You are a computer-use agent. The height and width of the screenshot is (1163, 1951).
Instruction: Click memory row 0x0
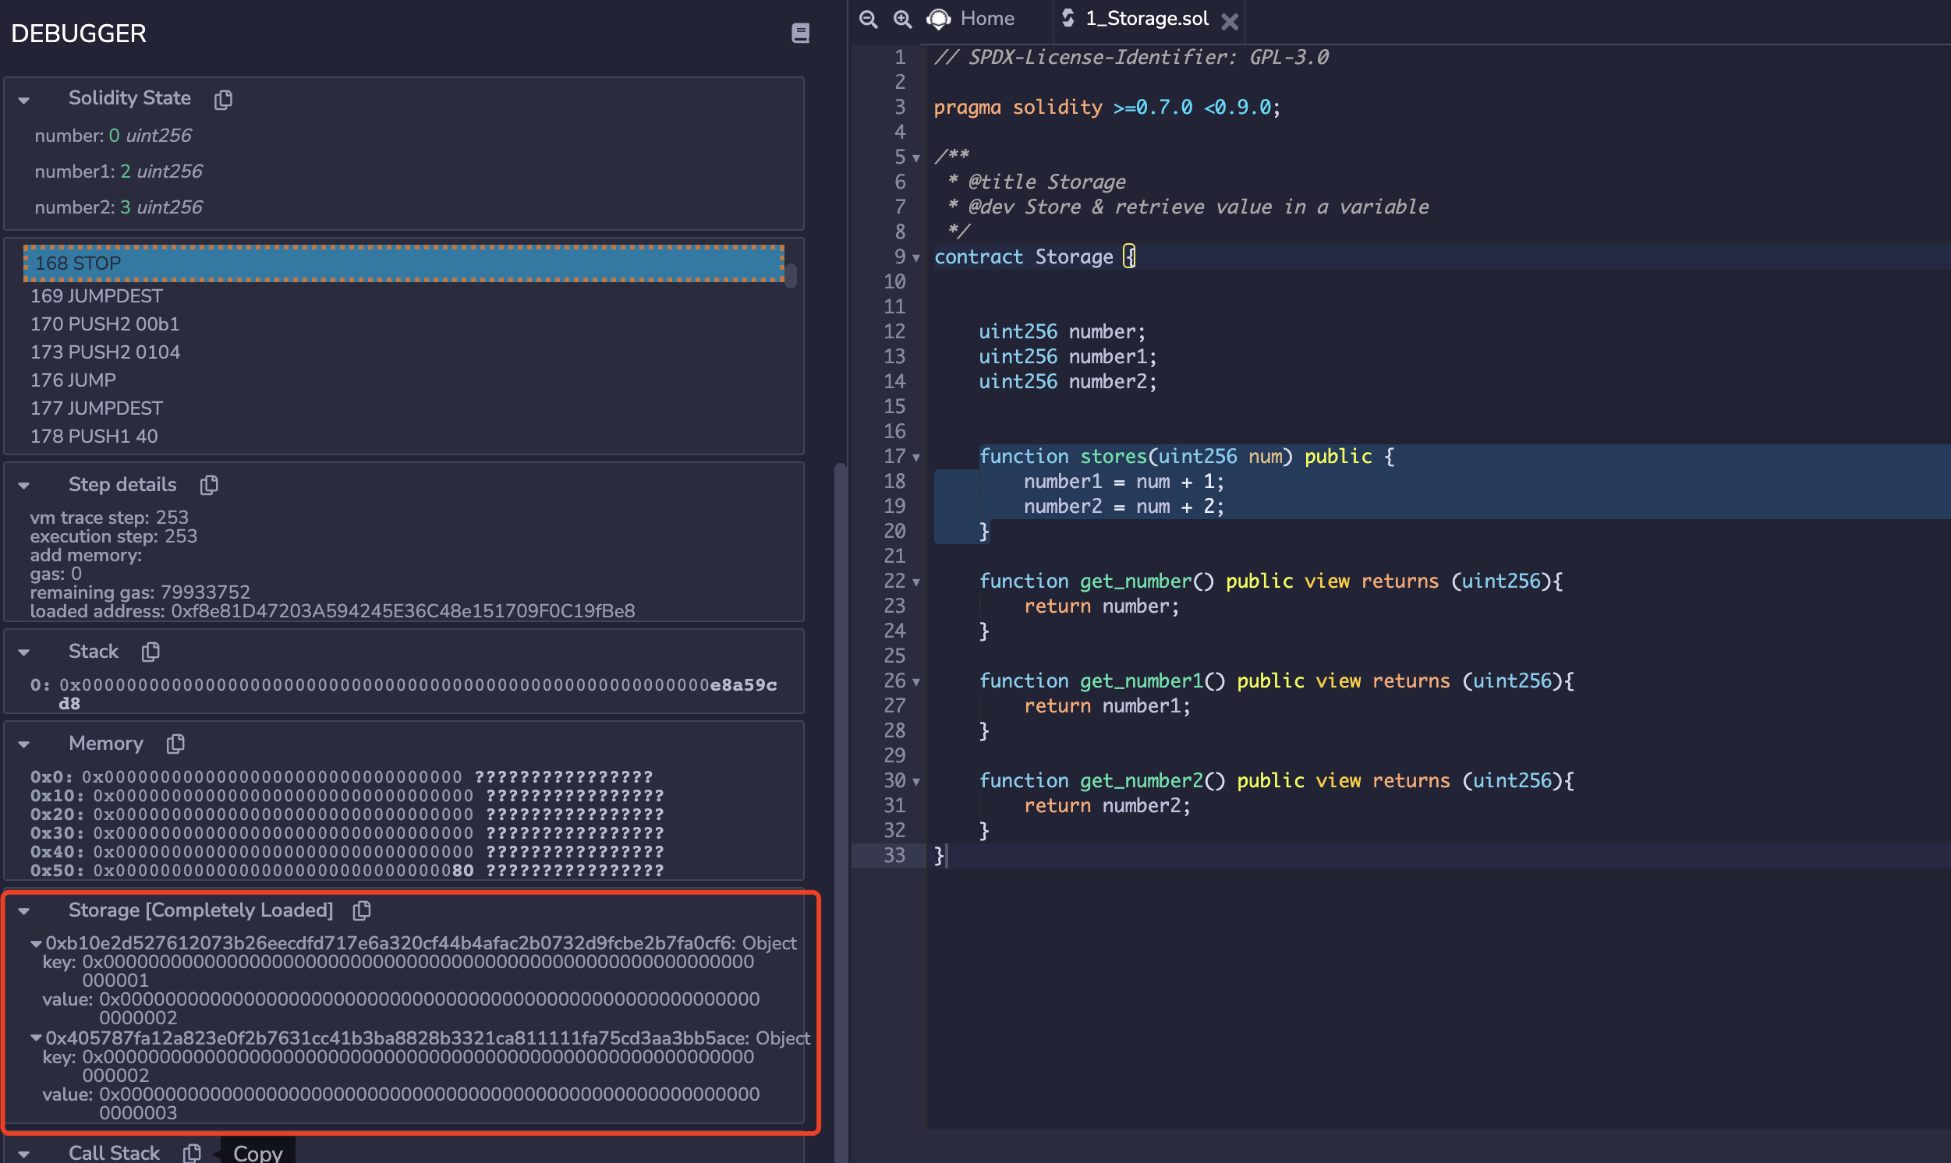pyautogui.click(x=341, y=777)
